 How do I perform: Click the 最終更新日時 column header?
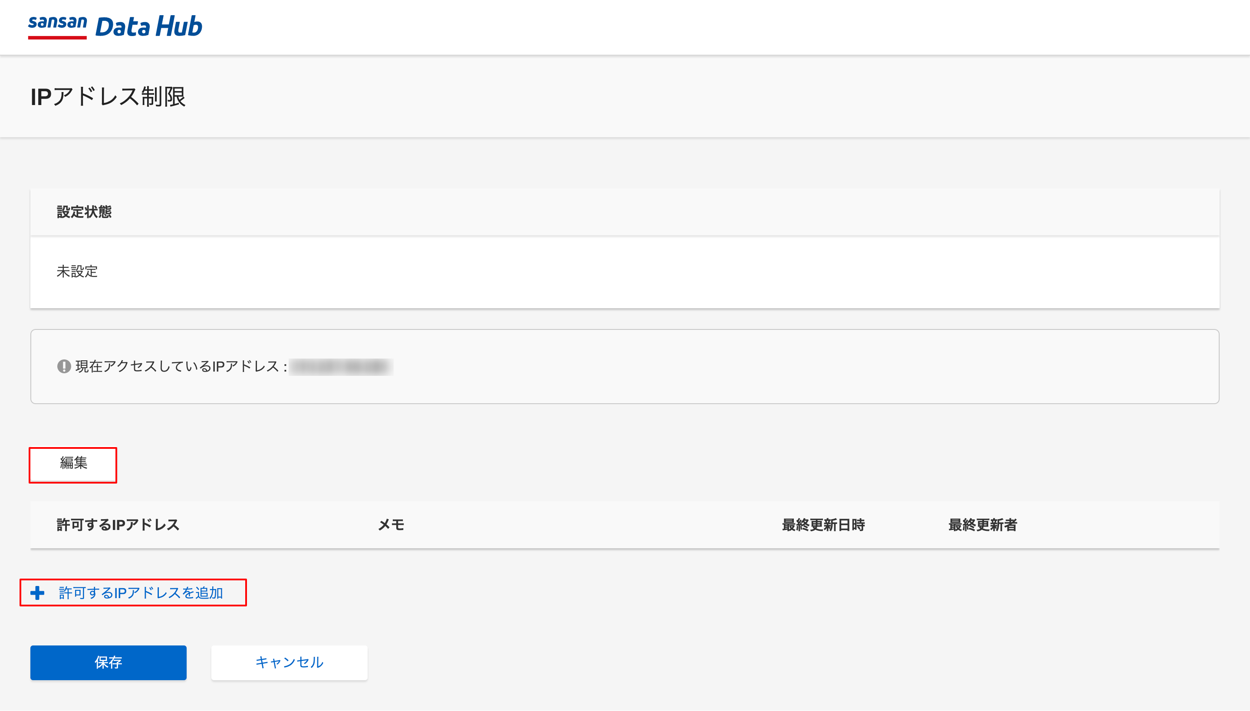823,525
